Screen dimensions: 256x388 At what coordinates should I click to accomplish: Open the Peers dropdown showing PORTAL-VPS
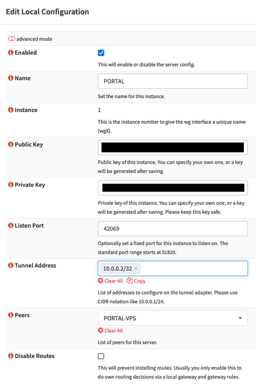173,318
